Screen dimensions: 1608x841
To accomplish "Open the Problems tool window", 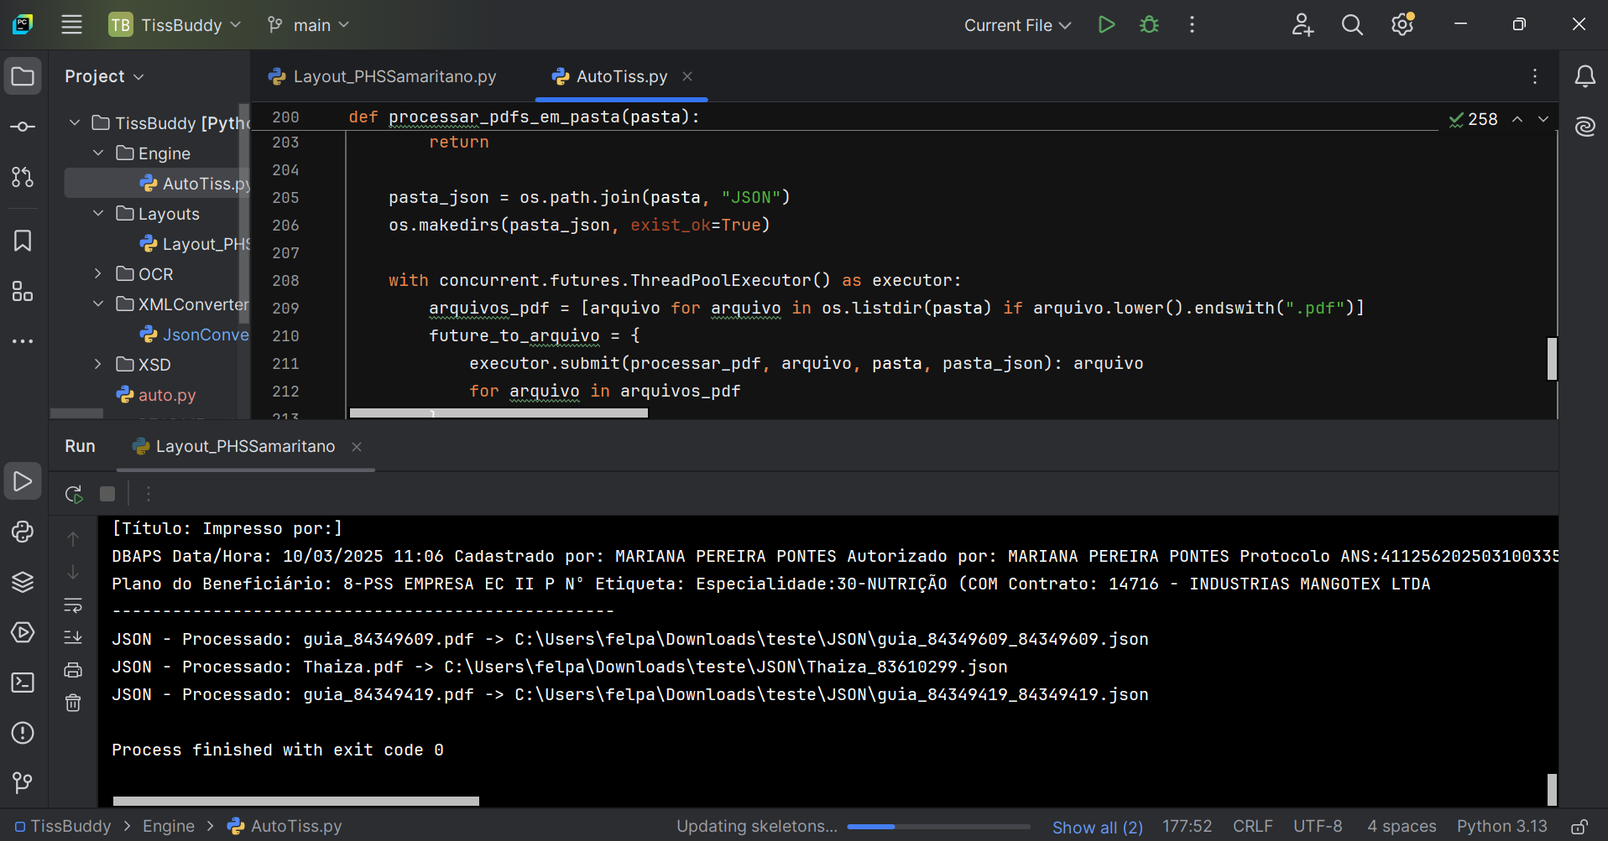I will coord(23,733).
